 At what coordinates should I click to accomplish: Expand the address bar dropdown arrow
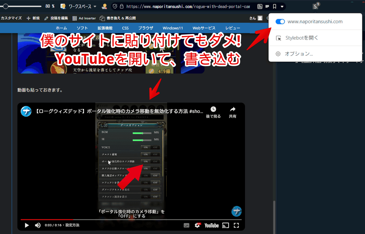(282, 7)
